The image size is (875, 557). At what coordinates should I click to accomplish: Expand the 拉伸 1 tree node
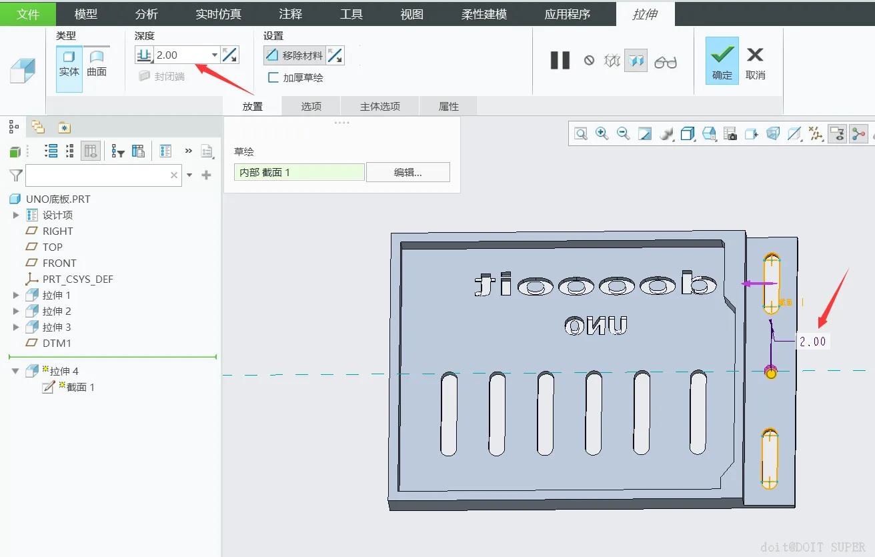pyautogui.click(x=17, y=295)
